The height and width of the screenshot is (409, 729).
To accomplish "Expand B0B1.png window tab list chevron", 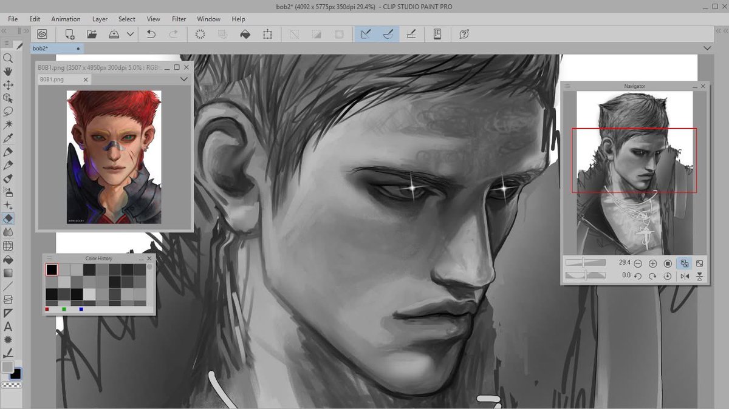I will pos(184,79).
